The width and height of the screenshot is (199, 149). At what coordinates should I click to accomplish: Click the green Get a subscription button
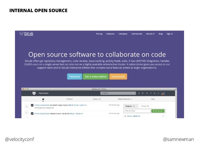tap(95, 77)
